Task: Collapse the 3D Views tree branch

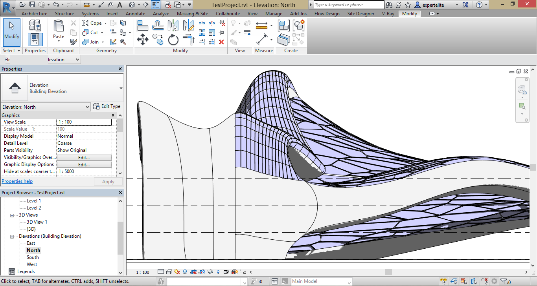Action: point(12,215)
